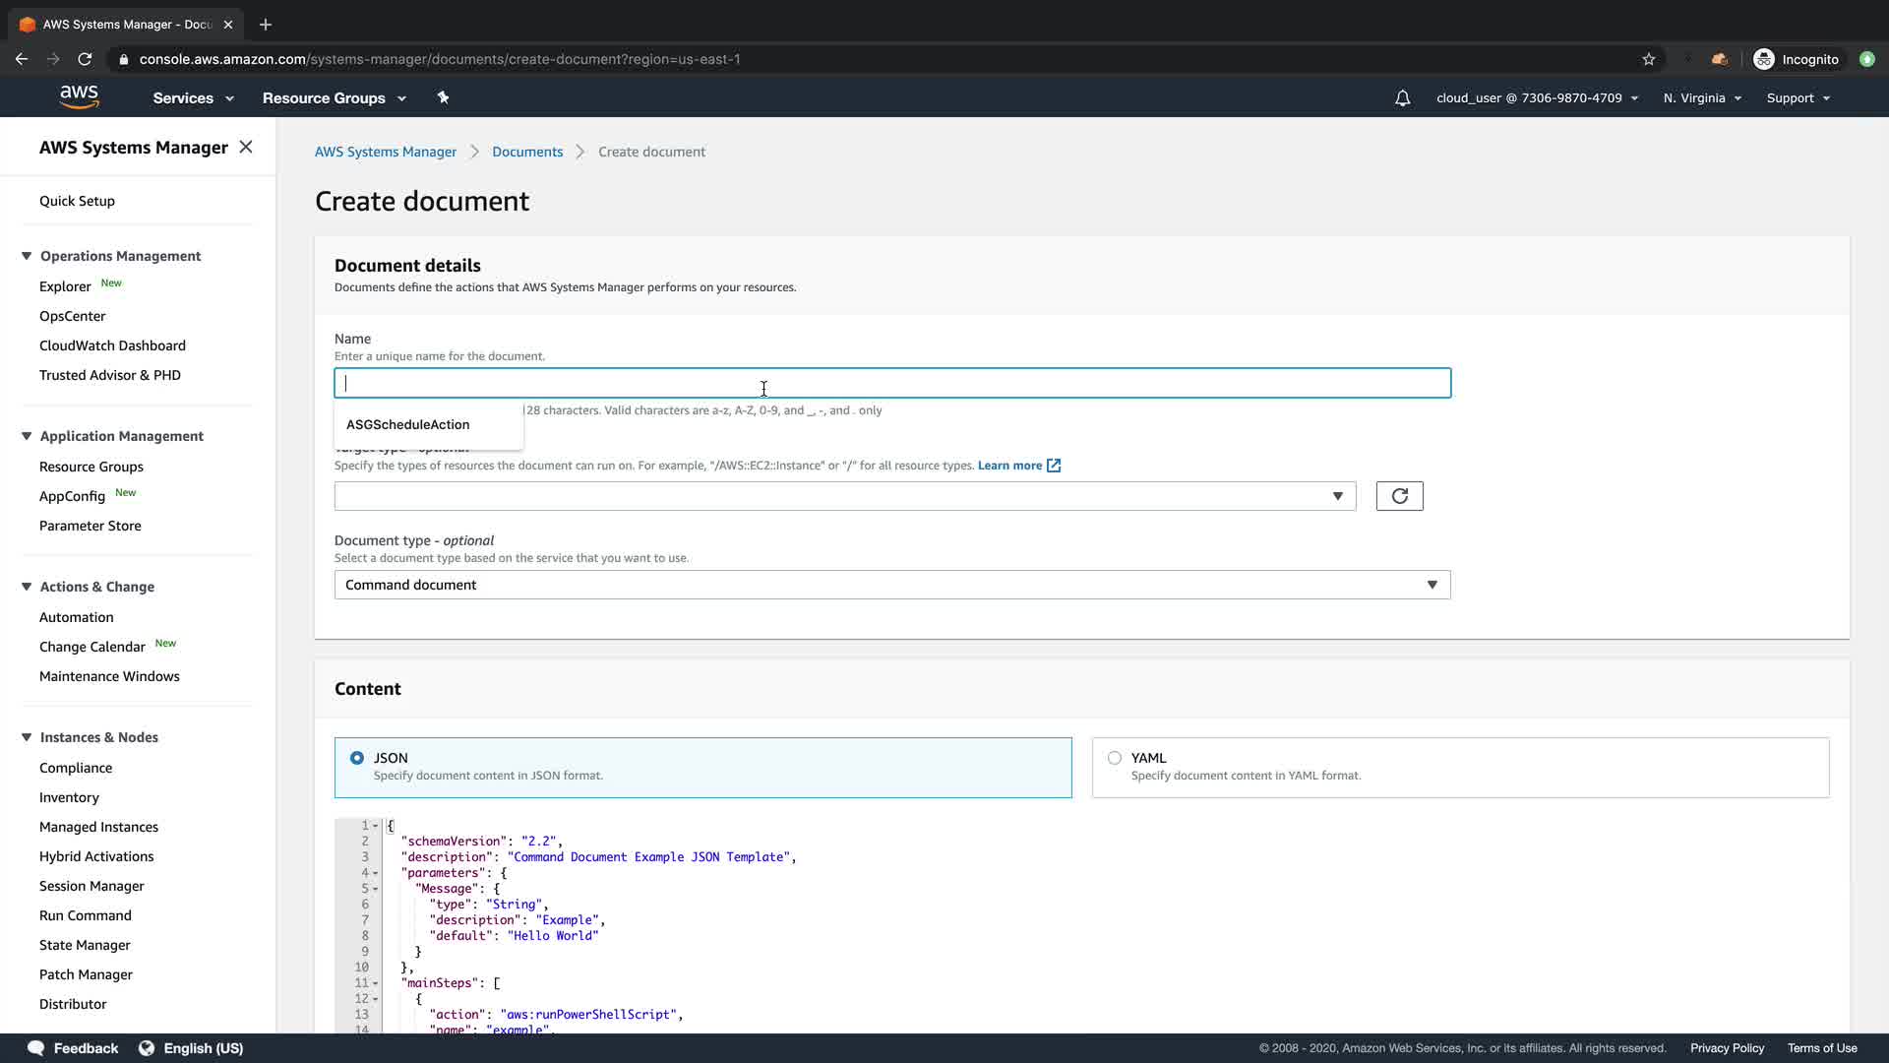The width and height of the screenshot is (1889, 1063).
Task: Open the Target type dropdown
Action: point(844,496)
